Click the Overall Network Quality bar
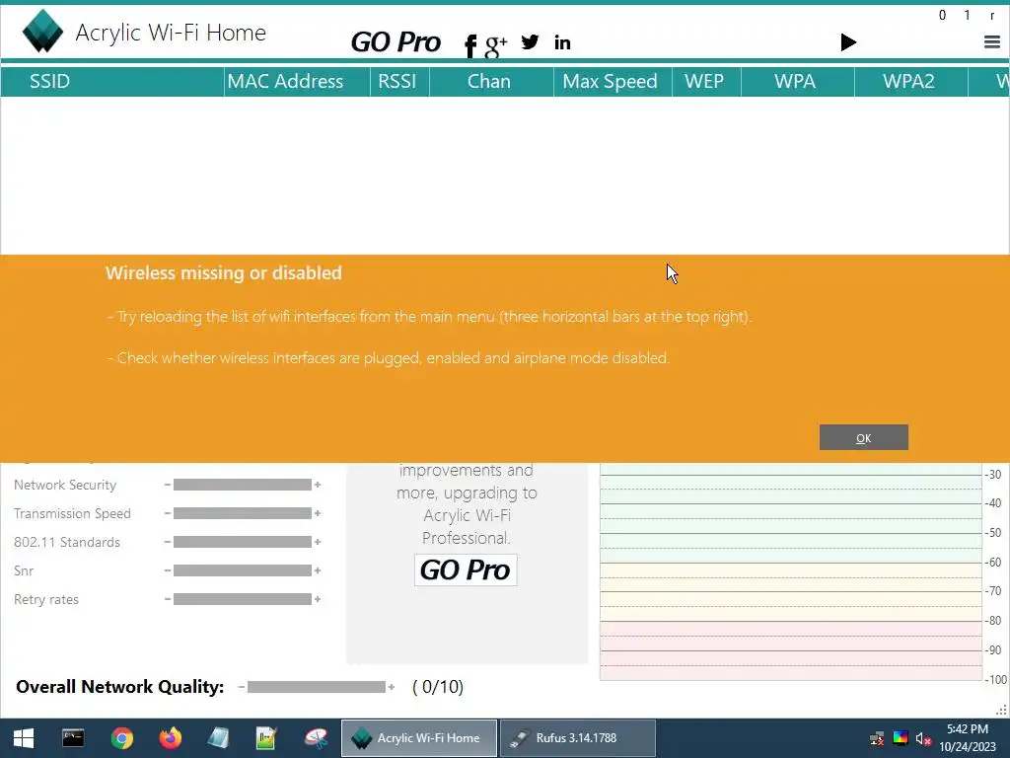1010x758 pixels. pos(317,687)
